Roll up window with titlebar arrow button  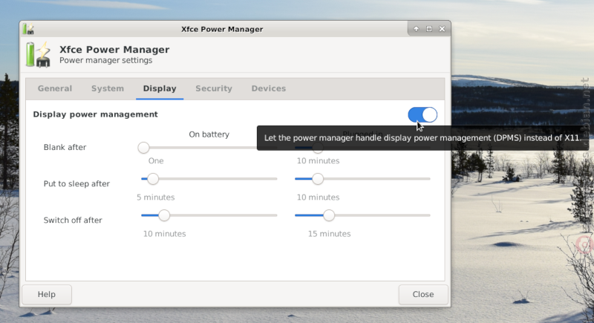[416, 29]
